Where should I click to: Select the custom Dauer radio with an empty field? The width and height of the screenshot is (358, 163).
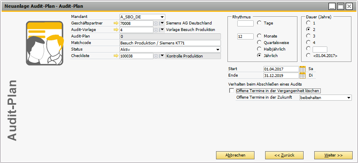point(308,48)
